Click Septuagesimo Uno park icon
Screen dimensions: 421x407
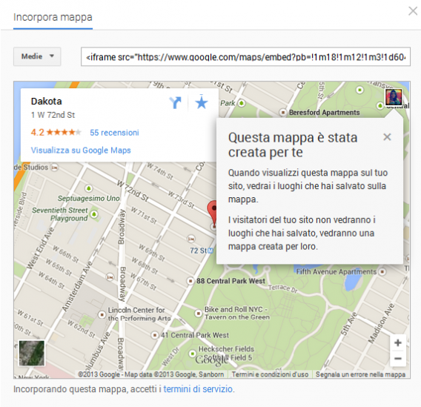[89, 188]
